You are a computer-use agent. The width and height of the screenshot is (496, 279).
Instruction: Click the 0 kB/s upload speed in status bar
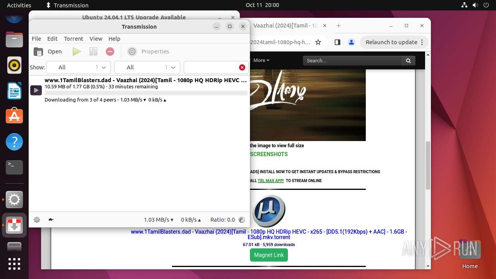click(x=191, y=220)
